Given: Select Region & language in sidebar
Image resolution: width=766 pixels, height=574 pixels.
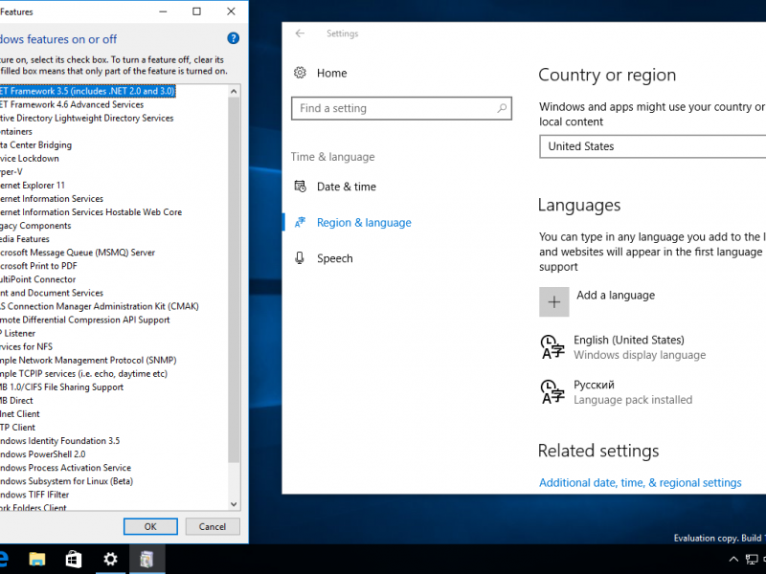Looking at the screenshot, I should [x=364, y=223].
